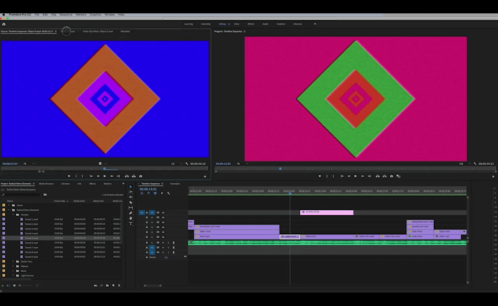Select the Slip tool
Viewport: 498px width, 306px height.
tap(131, 208)
